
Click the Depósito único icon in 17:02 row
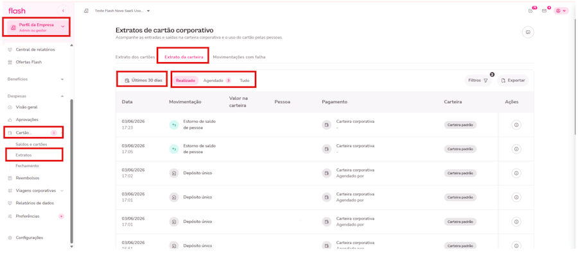(174, 173)
